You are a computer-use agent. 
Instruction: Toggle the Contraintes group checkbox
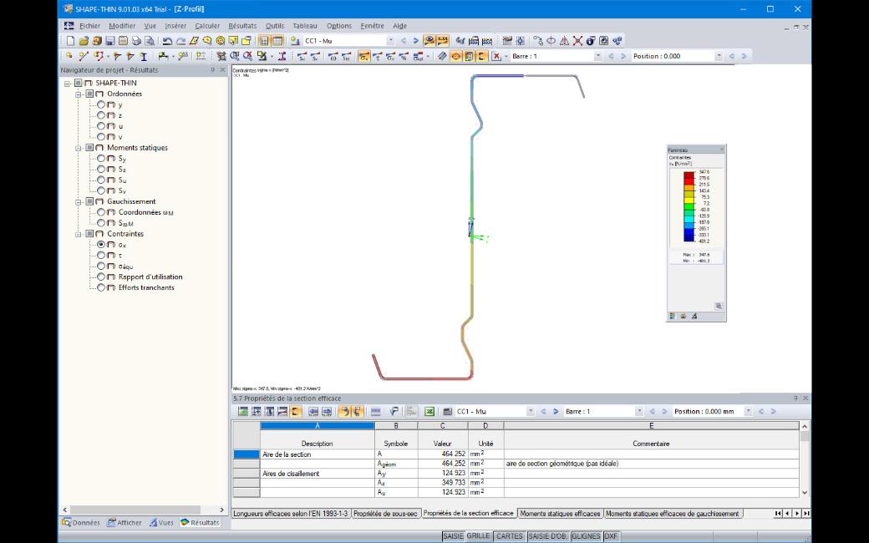pos(89,234)
